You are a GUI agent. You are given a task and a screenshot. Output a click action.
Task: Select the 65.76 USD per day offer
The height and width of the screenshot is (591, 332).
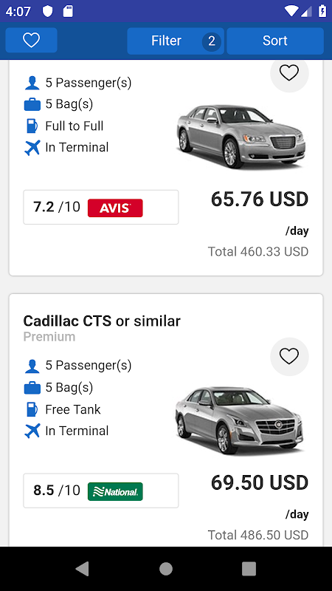260,199
